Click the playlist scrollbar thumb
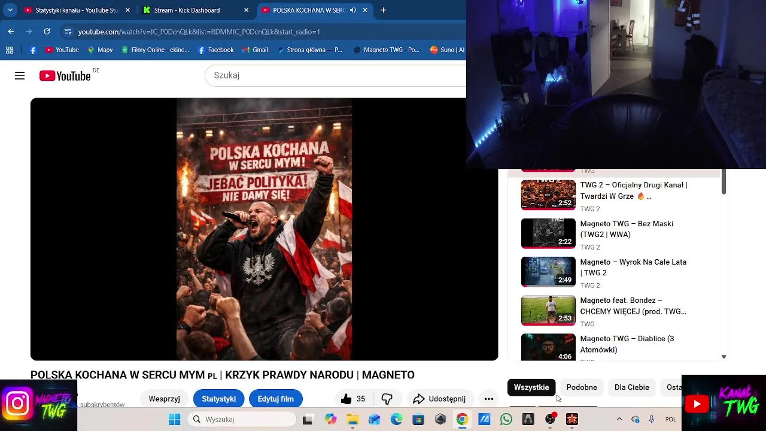The height and width of the screenshot is (431, 766). (x=724, y=181)
